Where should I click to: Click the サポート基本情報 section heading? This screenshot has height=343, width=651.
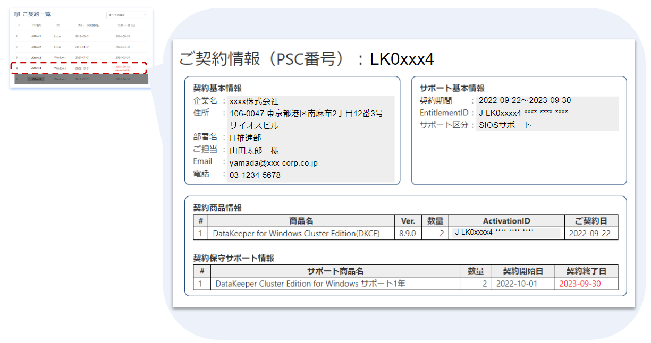click(452, 88)
